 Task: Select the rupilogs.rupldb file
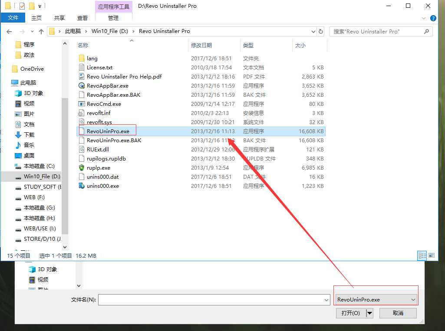click(106, 158)
